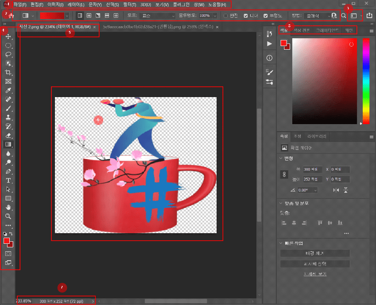Collapse the 빠른 작업 section

point(281,243)
